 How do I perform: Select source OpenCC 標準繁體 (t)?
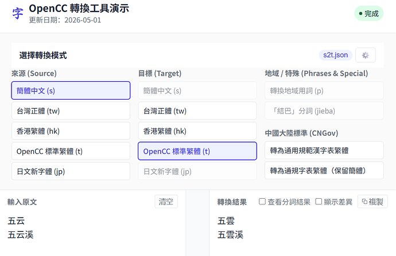coord(71,151)
